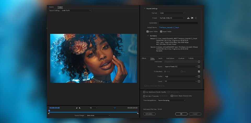Image resolution: width=251 pixels, height=123 pixels.
Task: Switch to the Output tab
Action: (60, 7)
